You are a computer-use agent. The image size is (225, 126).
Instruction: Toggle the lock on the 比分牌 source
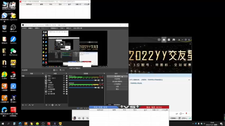pyautogui.click(x=67, y=92)
